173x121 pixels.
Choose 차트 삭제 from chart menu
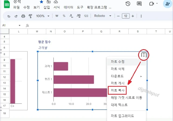click(127, 69)
